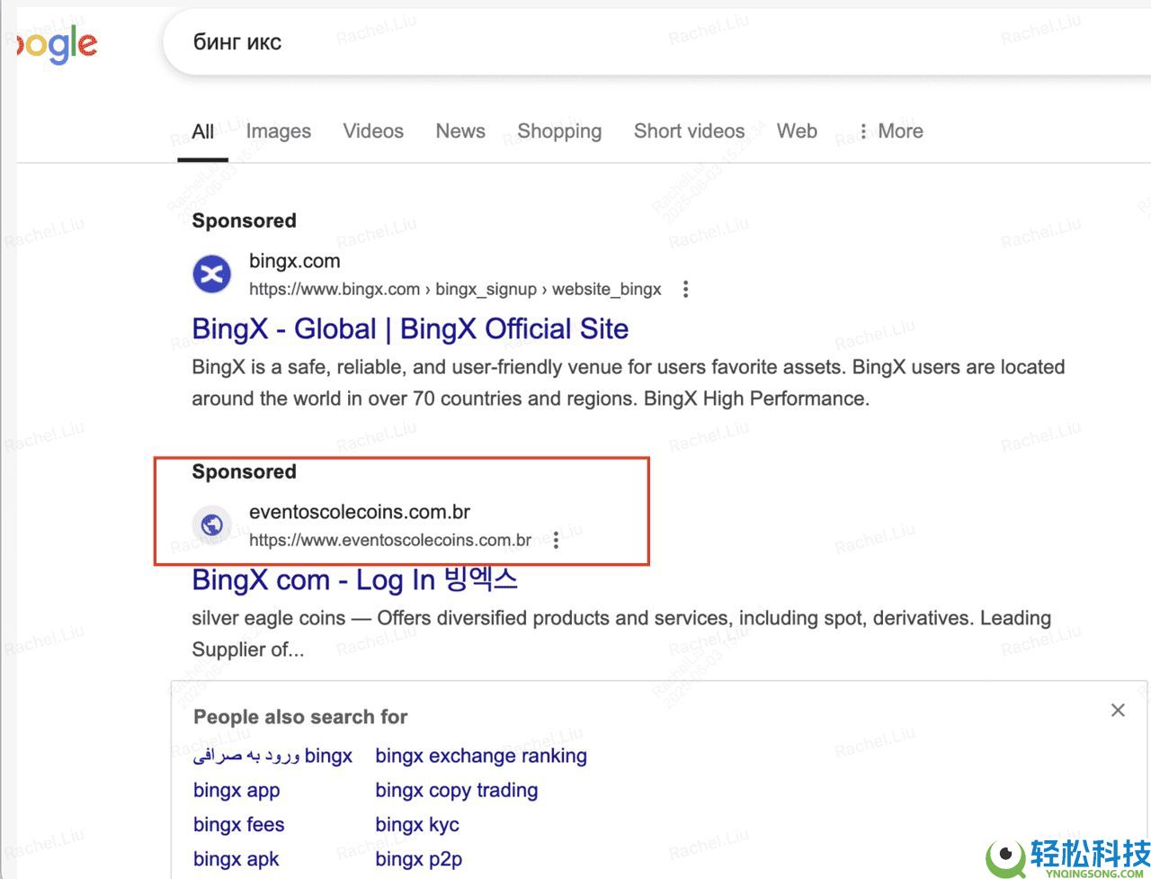Open three-dot menu beside eventoscolecoins URL
The image size is (1151, 879).
(x=557, y=540)
